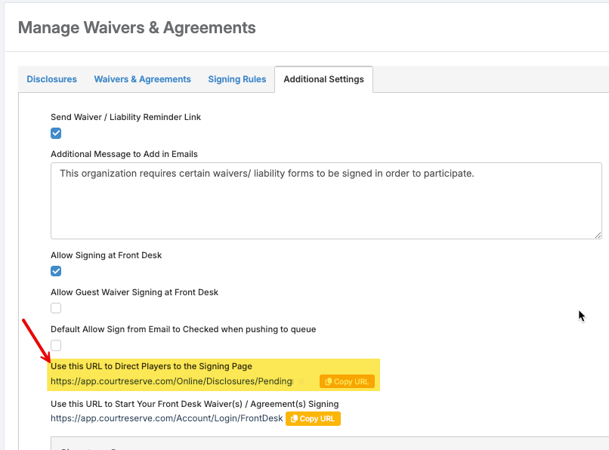Enable Allow Guest Waiver Signing at Front Desk

56,308
